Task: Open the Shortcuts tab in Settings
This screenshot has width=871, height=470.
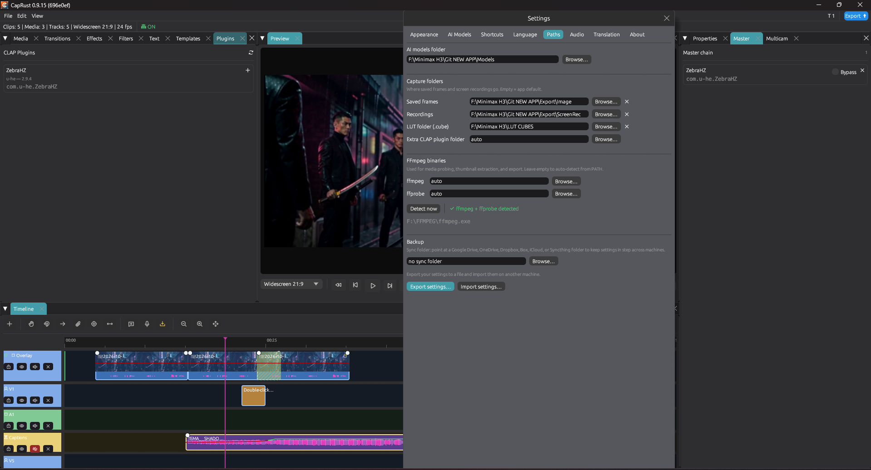Action: pyautogui.click(x=492, y=34)
